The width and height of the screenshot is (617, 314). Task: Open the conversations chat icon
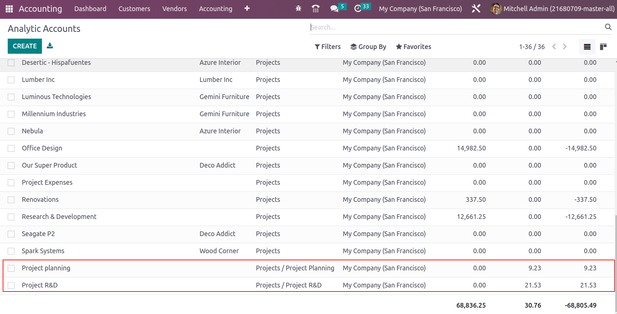pos(334,8)
